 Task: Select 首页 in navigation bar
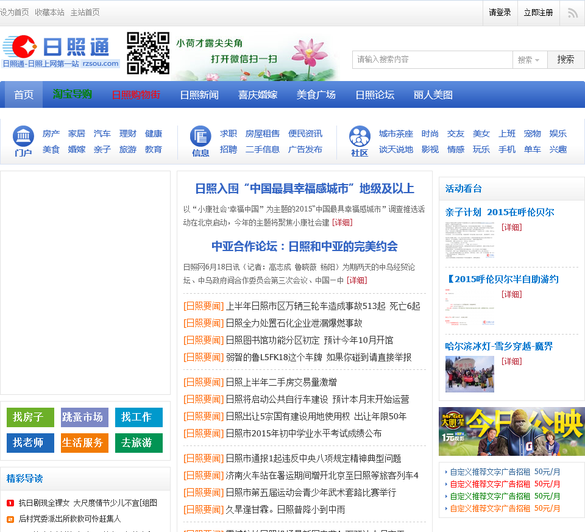[24, 94]
